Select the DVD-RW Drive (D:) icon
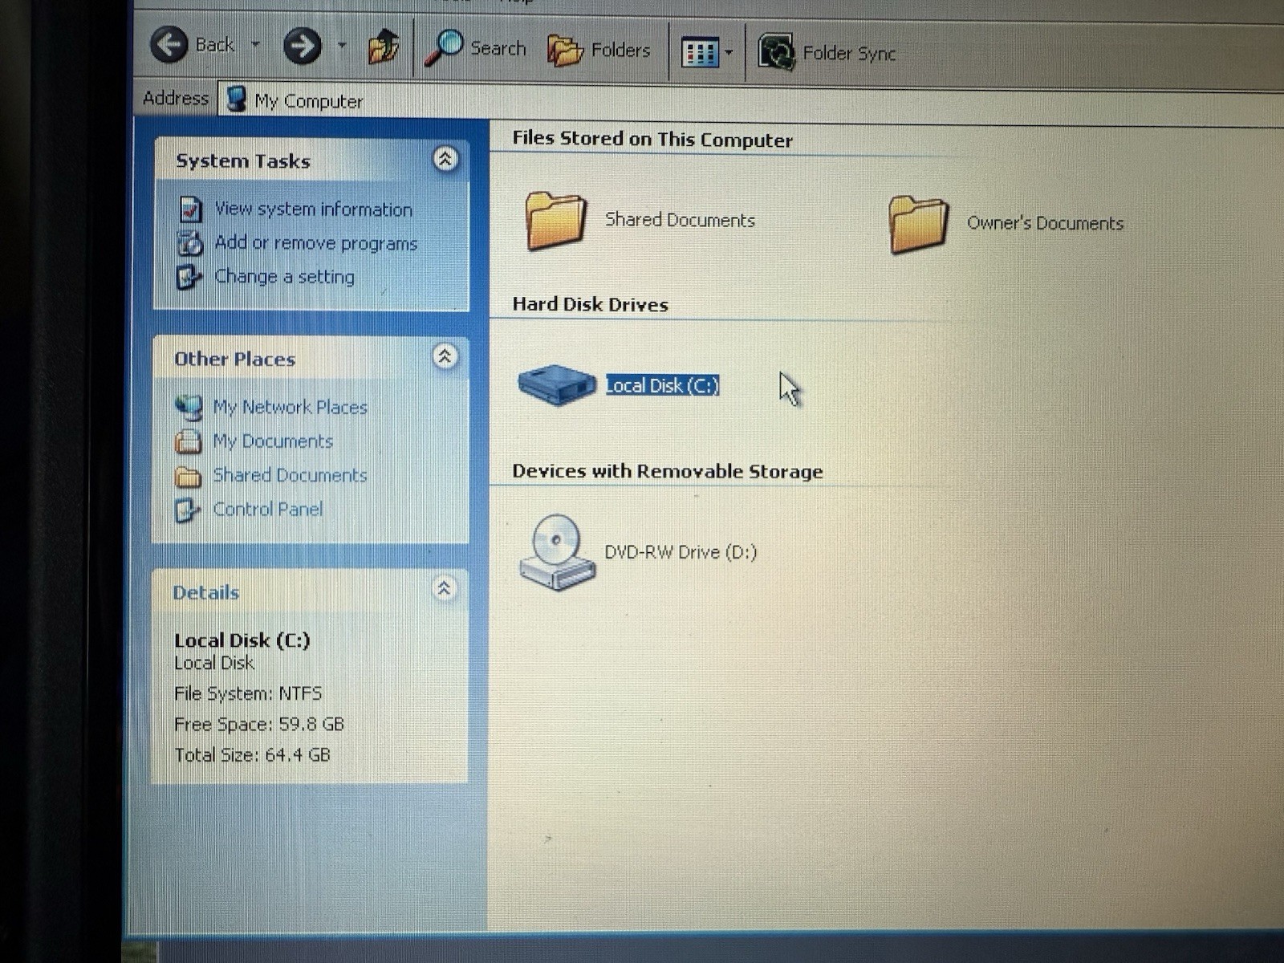 pyautogui.click(x=558, y=552)
